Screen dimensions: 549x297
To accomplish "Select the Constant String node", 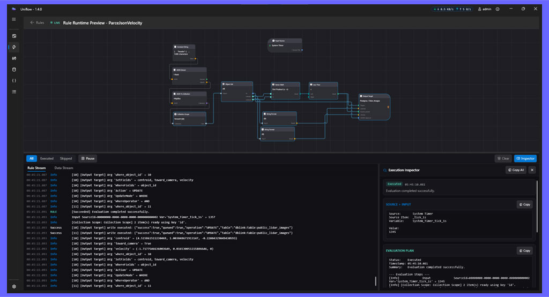I will point(184,53).
